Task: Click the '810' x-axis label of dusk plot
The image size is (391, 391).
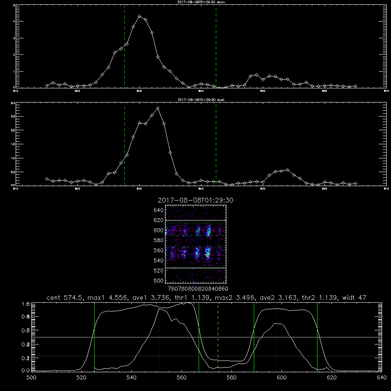Action: click(x=16, y=189)
